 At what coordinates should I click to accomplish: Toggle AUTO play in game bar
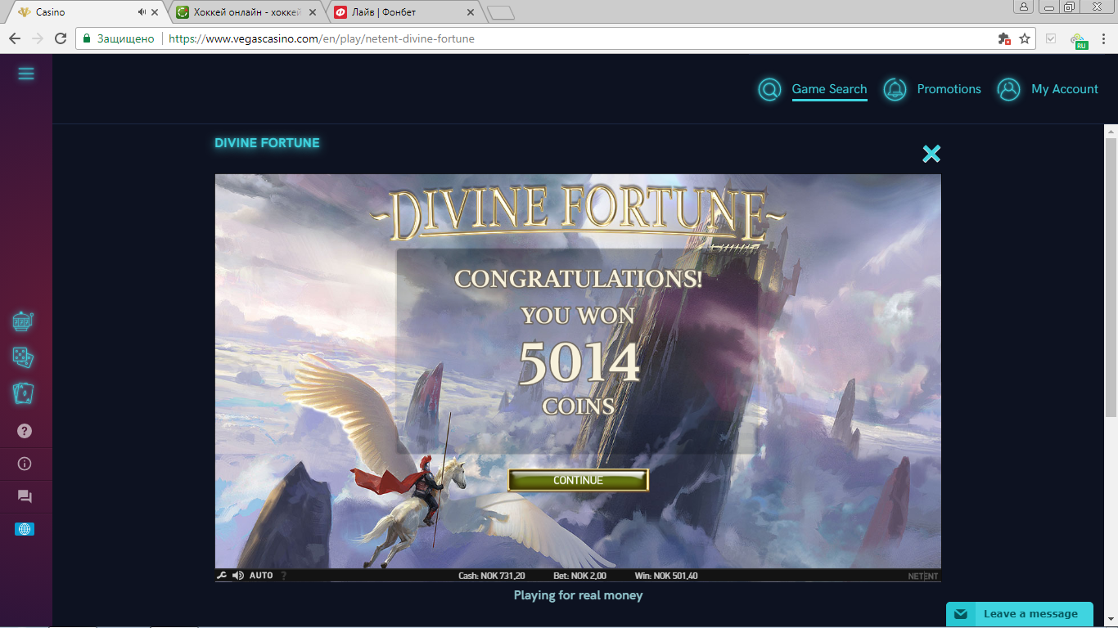click(x=261, y=576)
